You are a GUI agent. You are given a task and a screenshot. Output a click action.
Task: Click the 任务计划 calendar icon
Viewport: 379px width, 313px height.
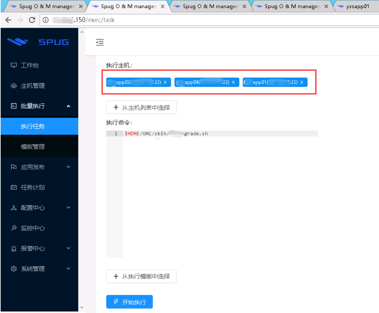pos(14,187)
